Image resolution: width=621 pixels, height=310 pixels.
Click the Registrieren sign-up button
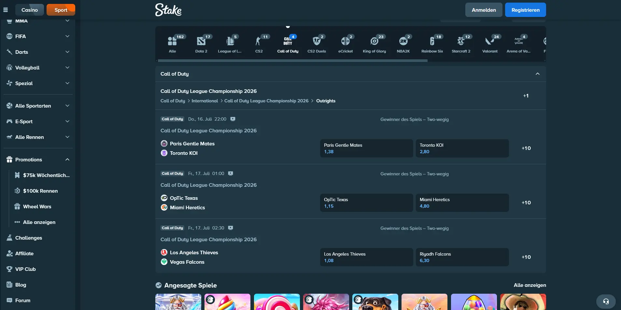point(526,10)
